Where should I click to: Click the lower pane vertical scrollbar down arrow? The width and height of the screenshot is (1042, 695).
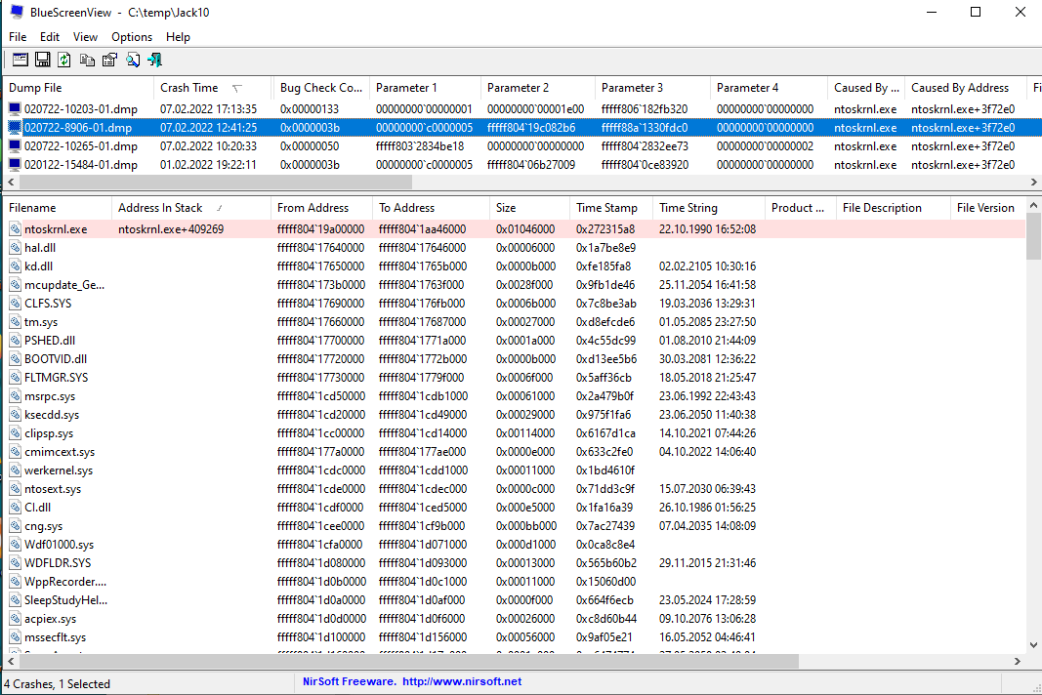(x=1033, y=644)
